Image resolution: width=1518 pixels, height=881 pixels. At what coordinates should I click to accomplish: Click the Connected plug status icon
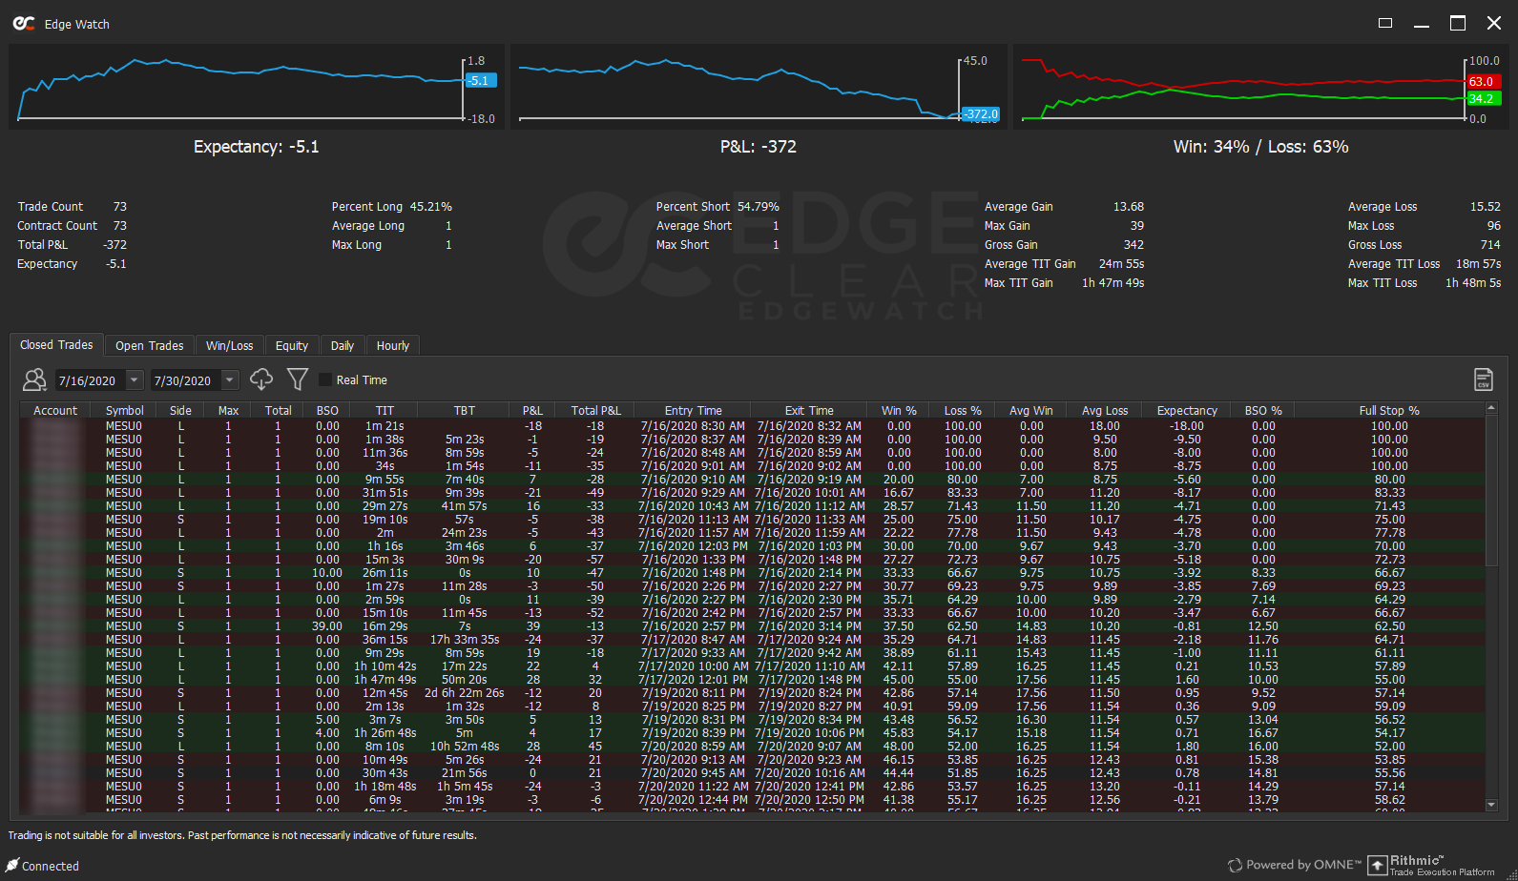(x=13, y=866)
